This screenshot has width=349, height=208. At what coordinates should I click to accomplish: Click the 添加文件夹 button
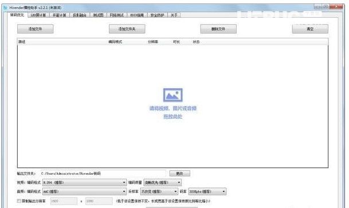pos(127,29)
